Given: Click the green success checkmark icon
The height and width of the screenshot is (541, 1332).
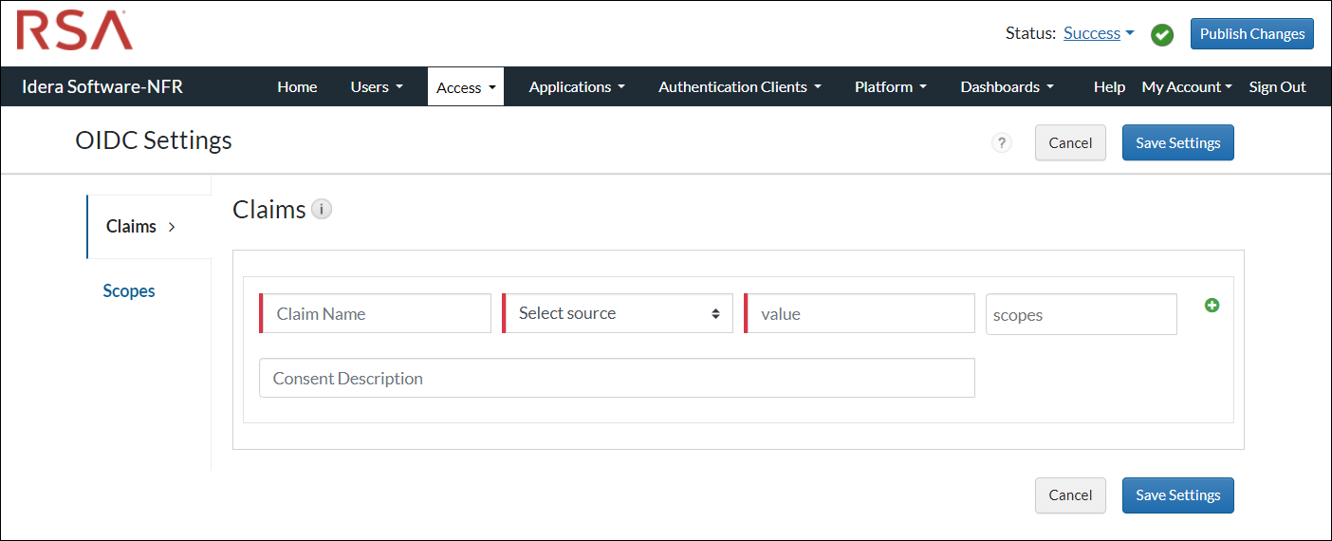Looking at the screenshot, I should (x=1162, y=35).
